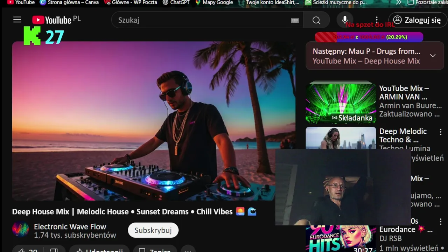Open Deep Melodic Techno video thumbnail
This screenshot has height=252, width=448.
pos(341,138)
